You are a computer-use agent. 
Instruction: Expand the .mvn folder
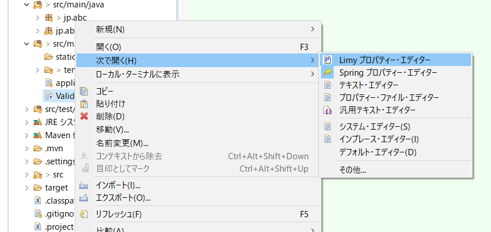point(26,149)
